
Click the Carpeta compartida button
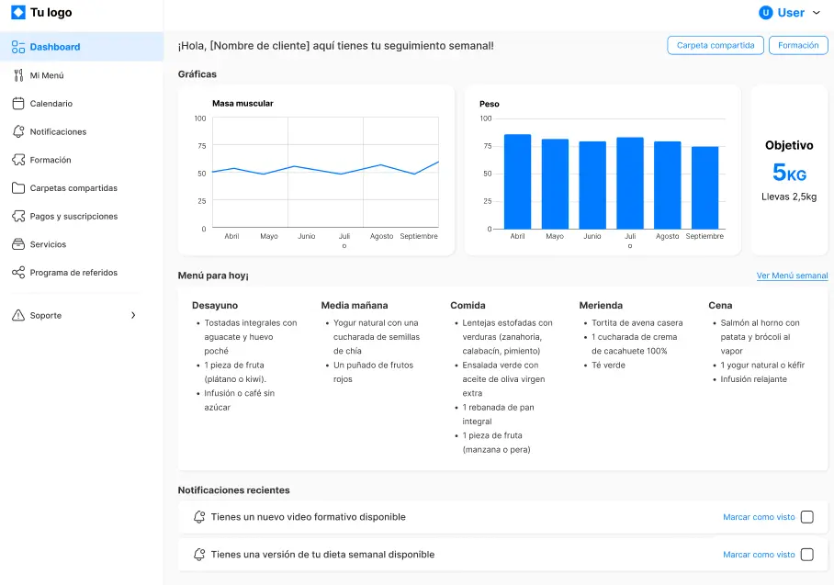(x=715, y=45)
